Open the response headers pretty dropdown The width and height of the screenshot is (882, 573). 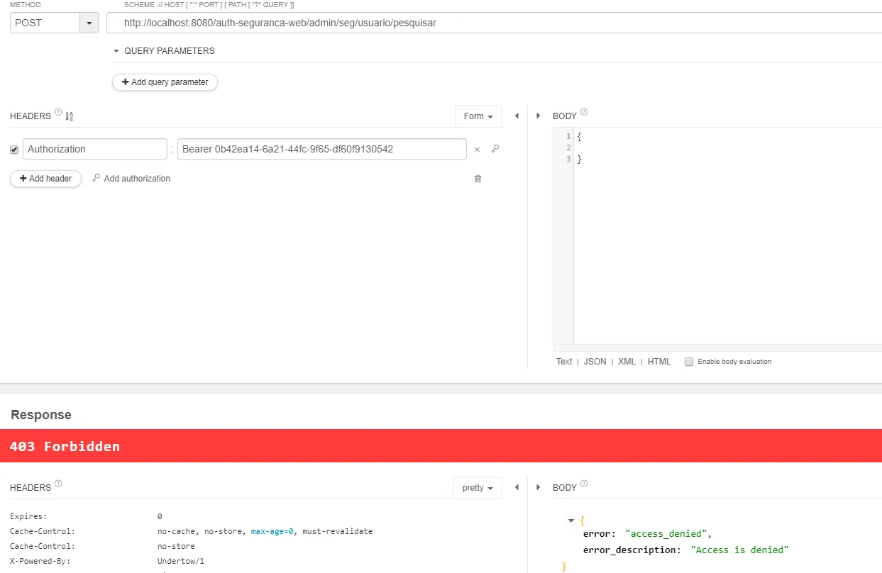(x=478, y=488)
